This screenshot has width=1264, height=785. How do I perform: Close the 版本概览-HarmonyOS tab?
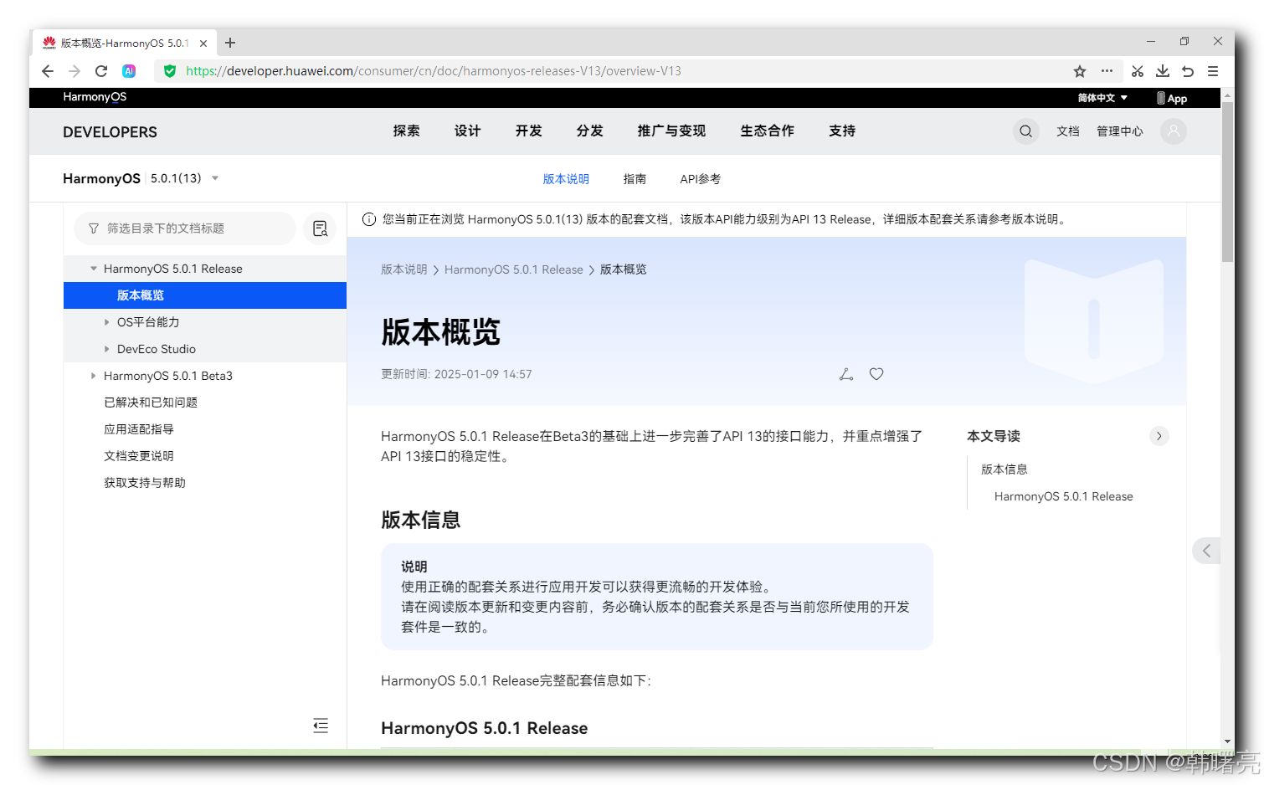click(203, 44)
